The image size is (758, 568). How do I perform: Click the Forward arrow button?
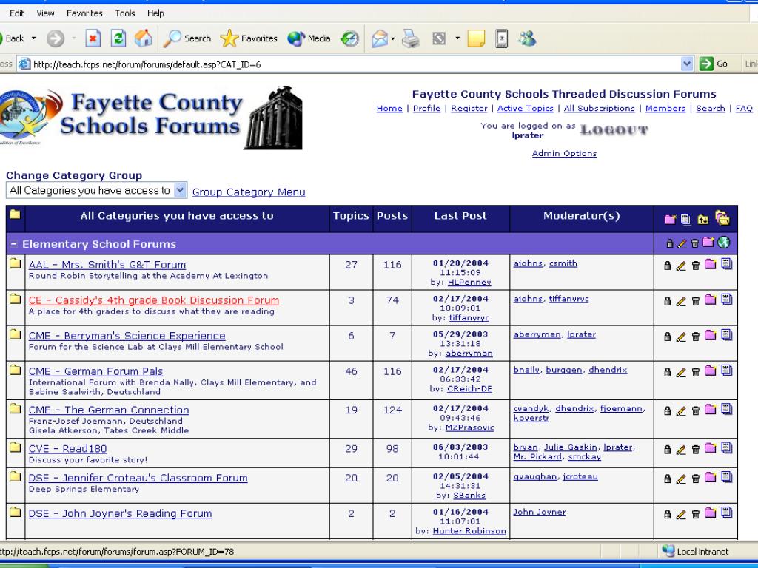click(56, 38)
